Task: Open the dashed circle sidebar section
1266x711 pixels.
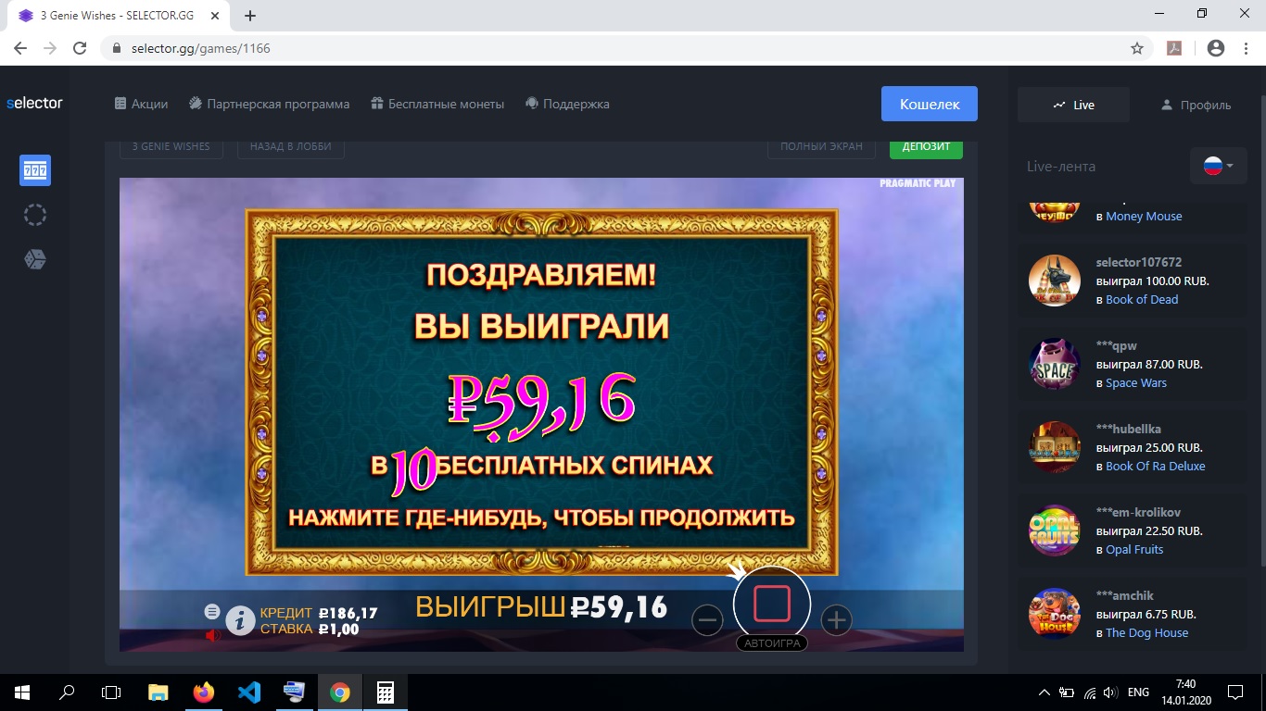Action: tap(35, 215)
